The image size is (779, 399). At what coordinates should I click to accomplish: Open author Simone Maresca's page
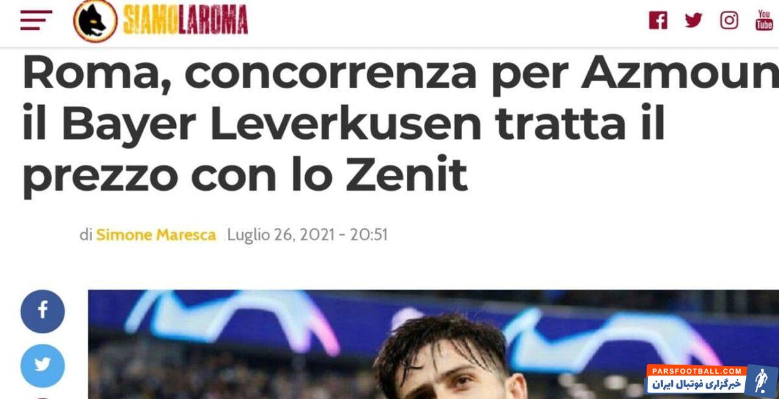pos(156,234)
